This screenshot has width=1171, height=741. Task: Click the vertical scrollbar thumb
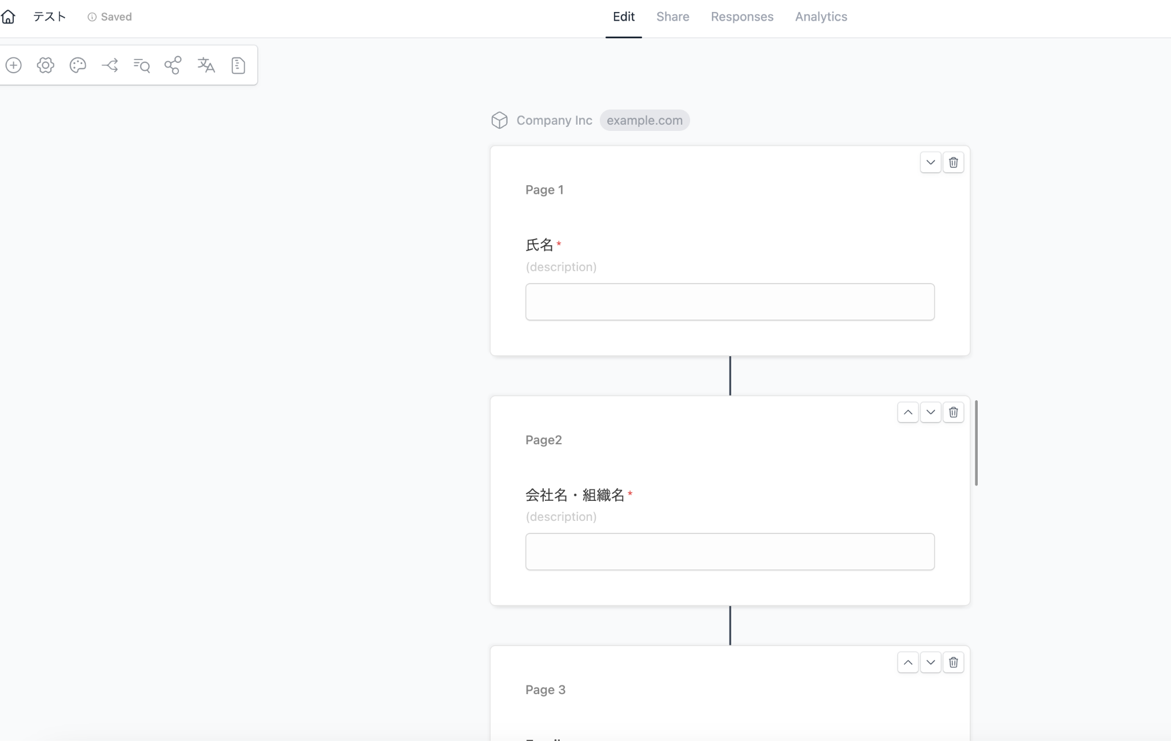976,443
